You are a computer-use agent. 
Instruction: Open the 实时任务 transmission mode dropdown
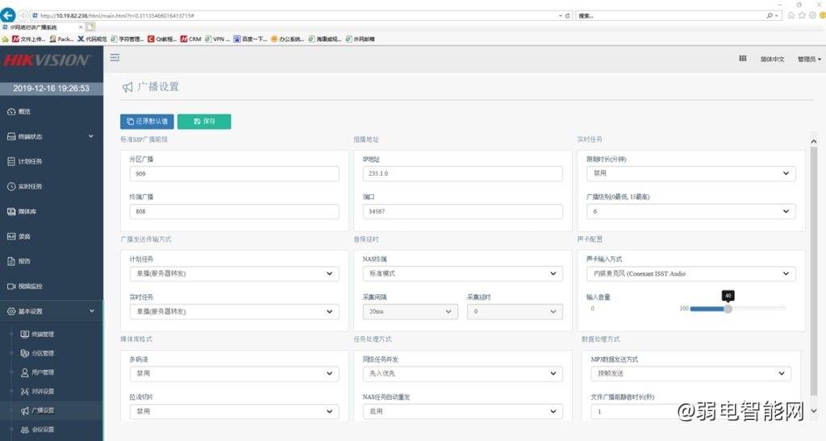(235, 311)
